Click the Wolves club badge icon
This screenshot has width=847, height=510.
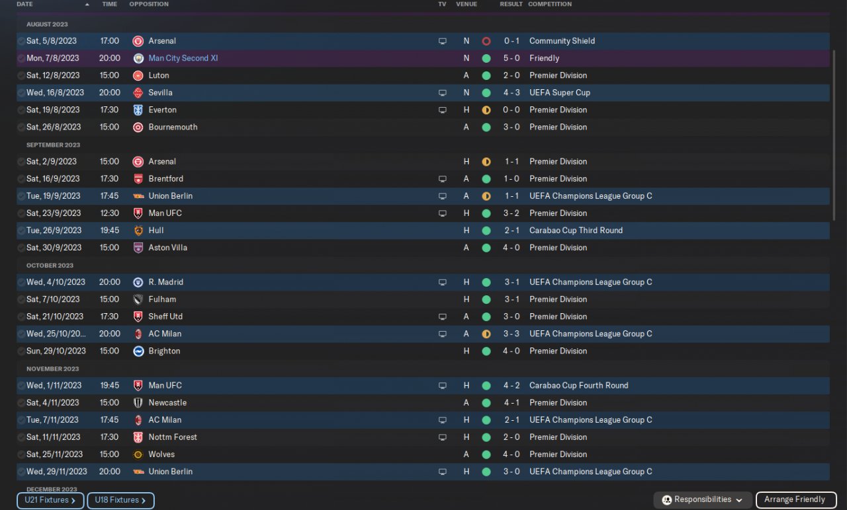pyautogui.click(x=138, y=455)
